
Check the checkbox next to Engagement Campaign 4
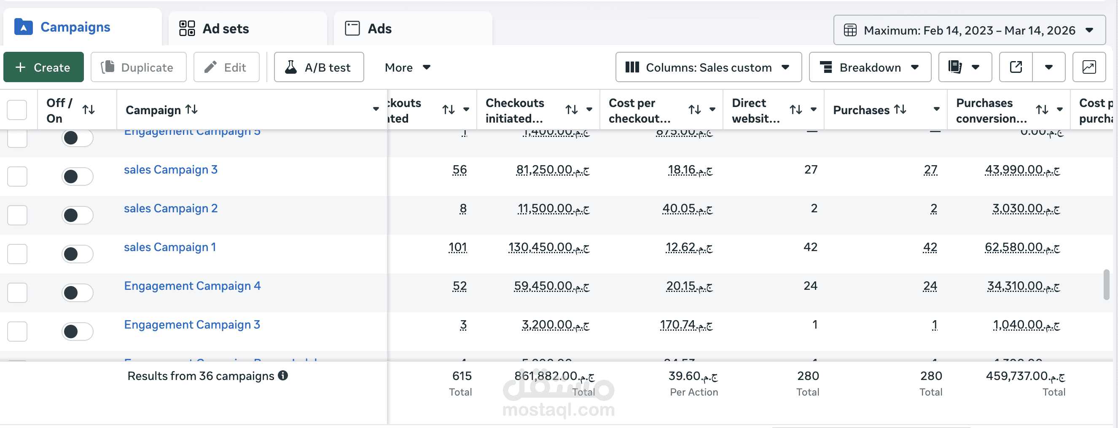17,292
